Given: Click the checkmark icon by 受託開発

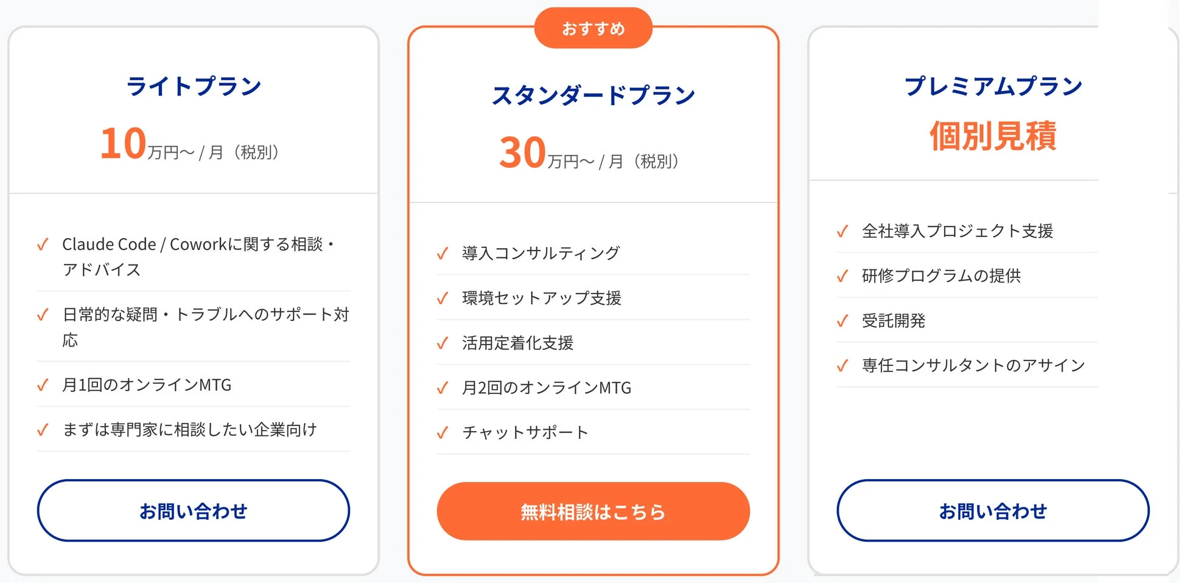Looking at the screenshot, I should (844, 321).
